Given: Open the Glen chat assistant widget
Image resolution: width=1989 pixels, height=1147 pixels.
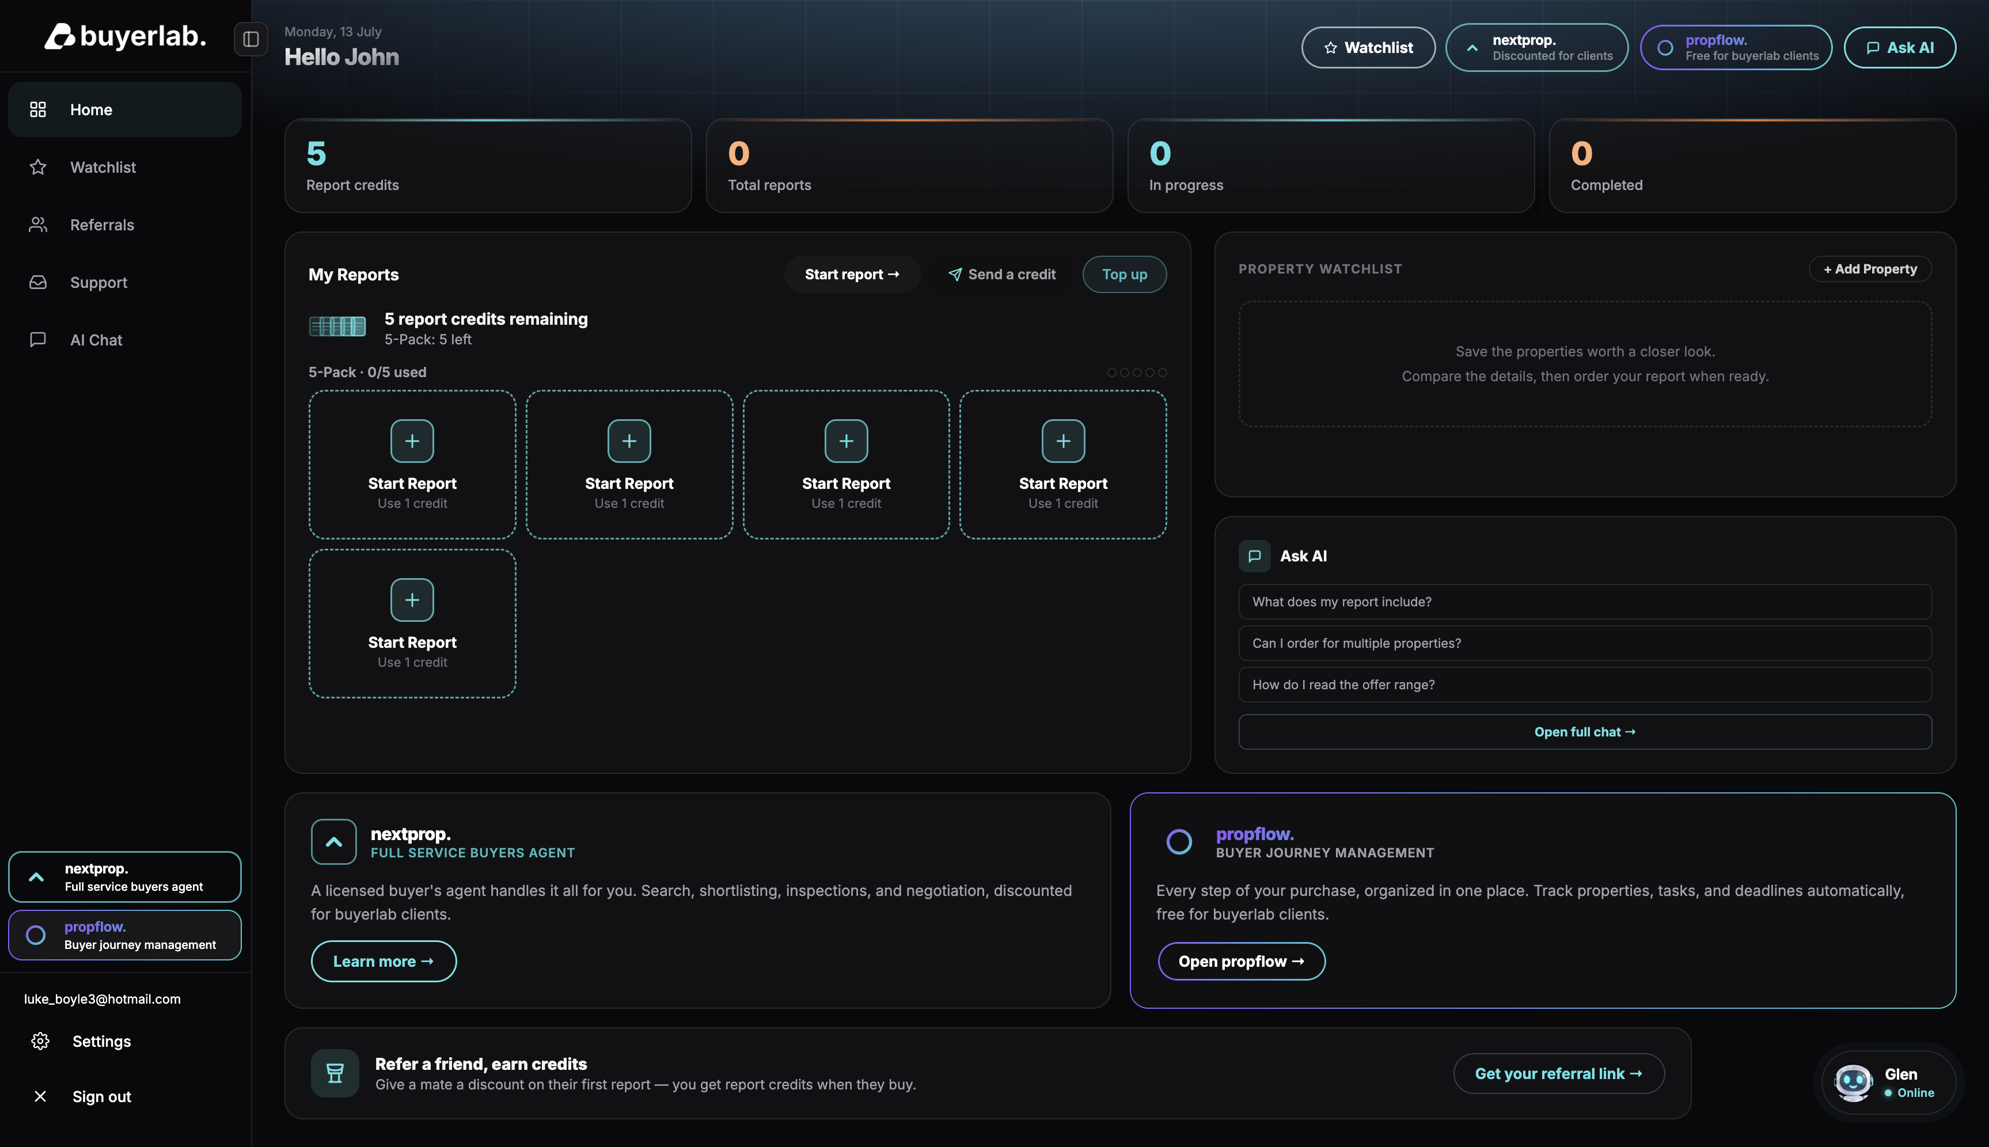Looking at the screenshot, I should click(x=1889, y=1083).
